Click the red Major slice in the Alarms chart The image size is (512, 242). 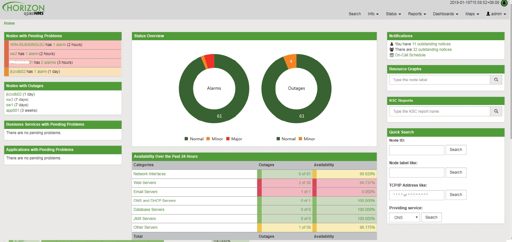(x=210, y=61)
